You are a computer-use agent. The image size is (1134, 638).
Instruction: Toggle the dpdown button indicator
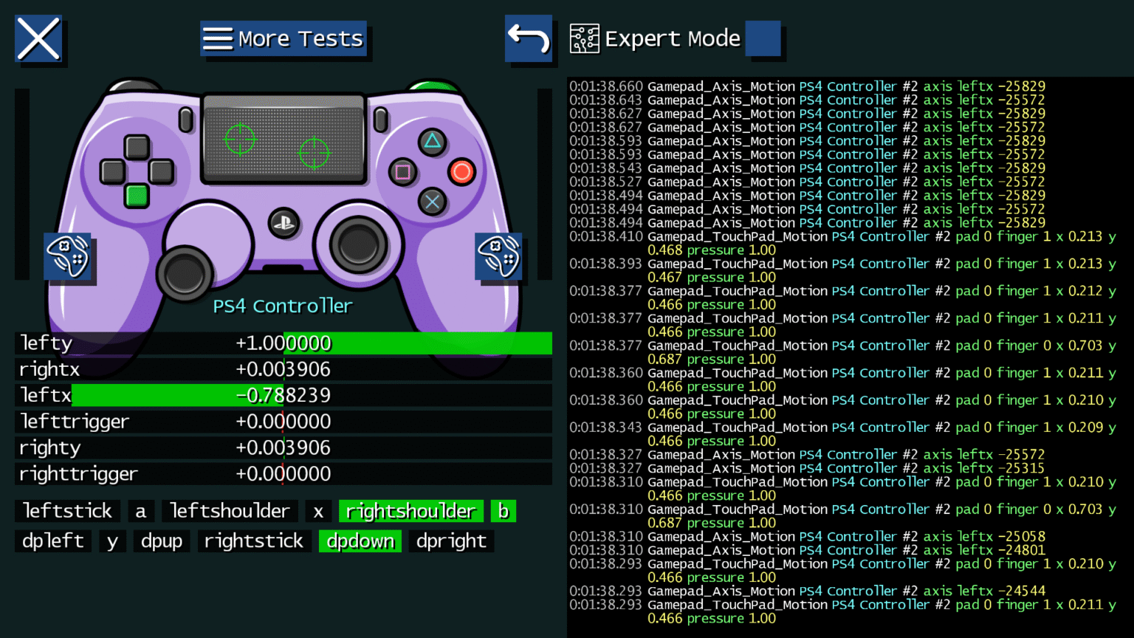click(360, 541)
